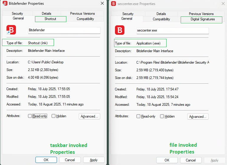Click location path starting 'C:\Program Files\Bitdefender'

pyautogui.click(x=172, y=62)
